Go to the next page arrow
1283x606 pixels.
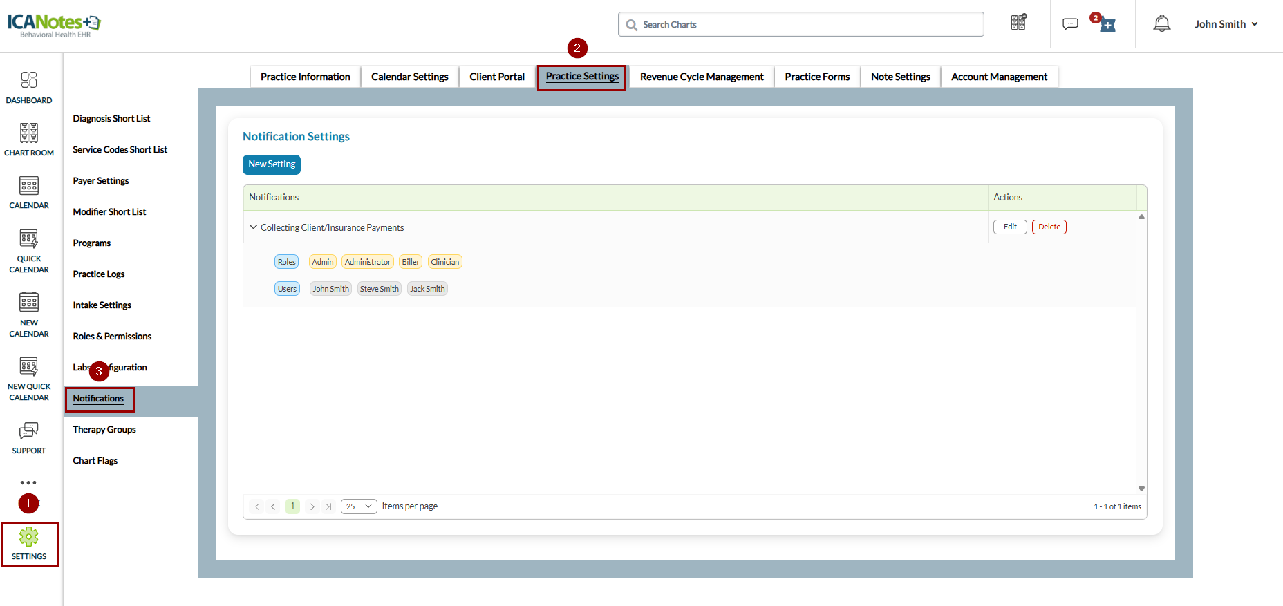point(312,506)
